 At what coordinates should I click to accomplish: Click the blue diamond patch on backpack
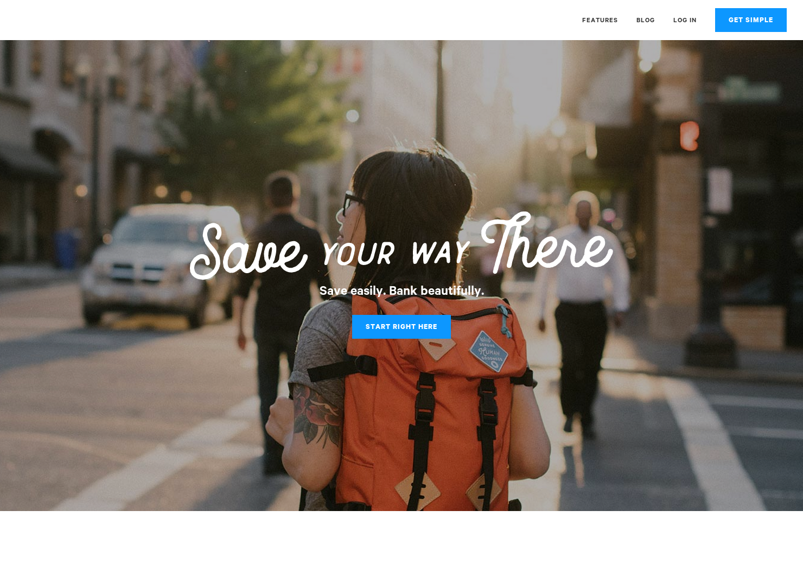coord(489,352)
